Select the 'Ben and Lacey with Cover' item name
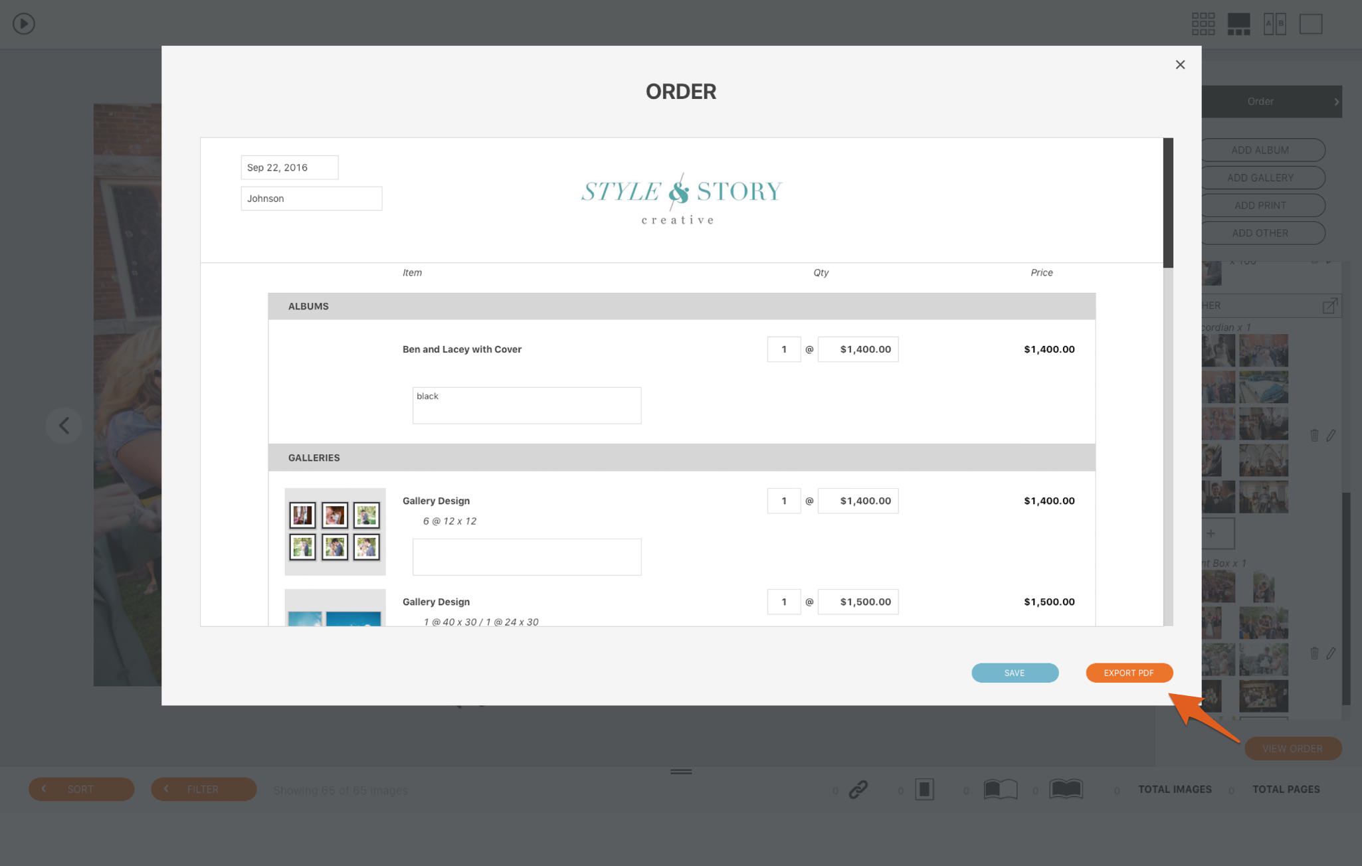This screenshot has height=866, width=1362. pos(462,349)
